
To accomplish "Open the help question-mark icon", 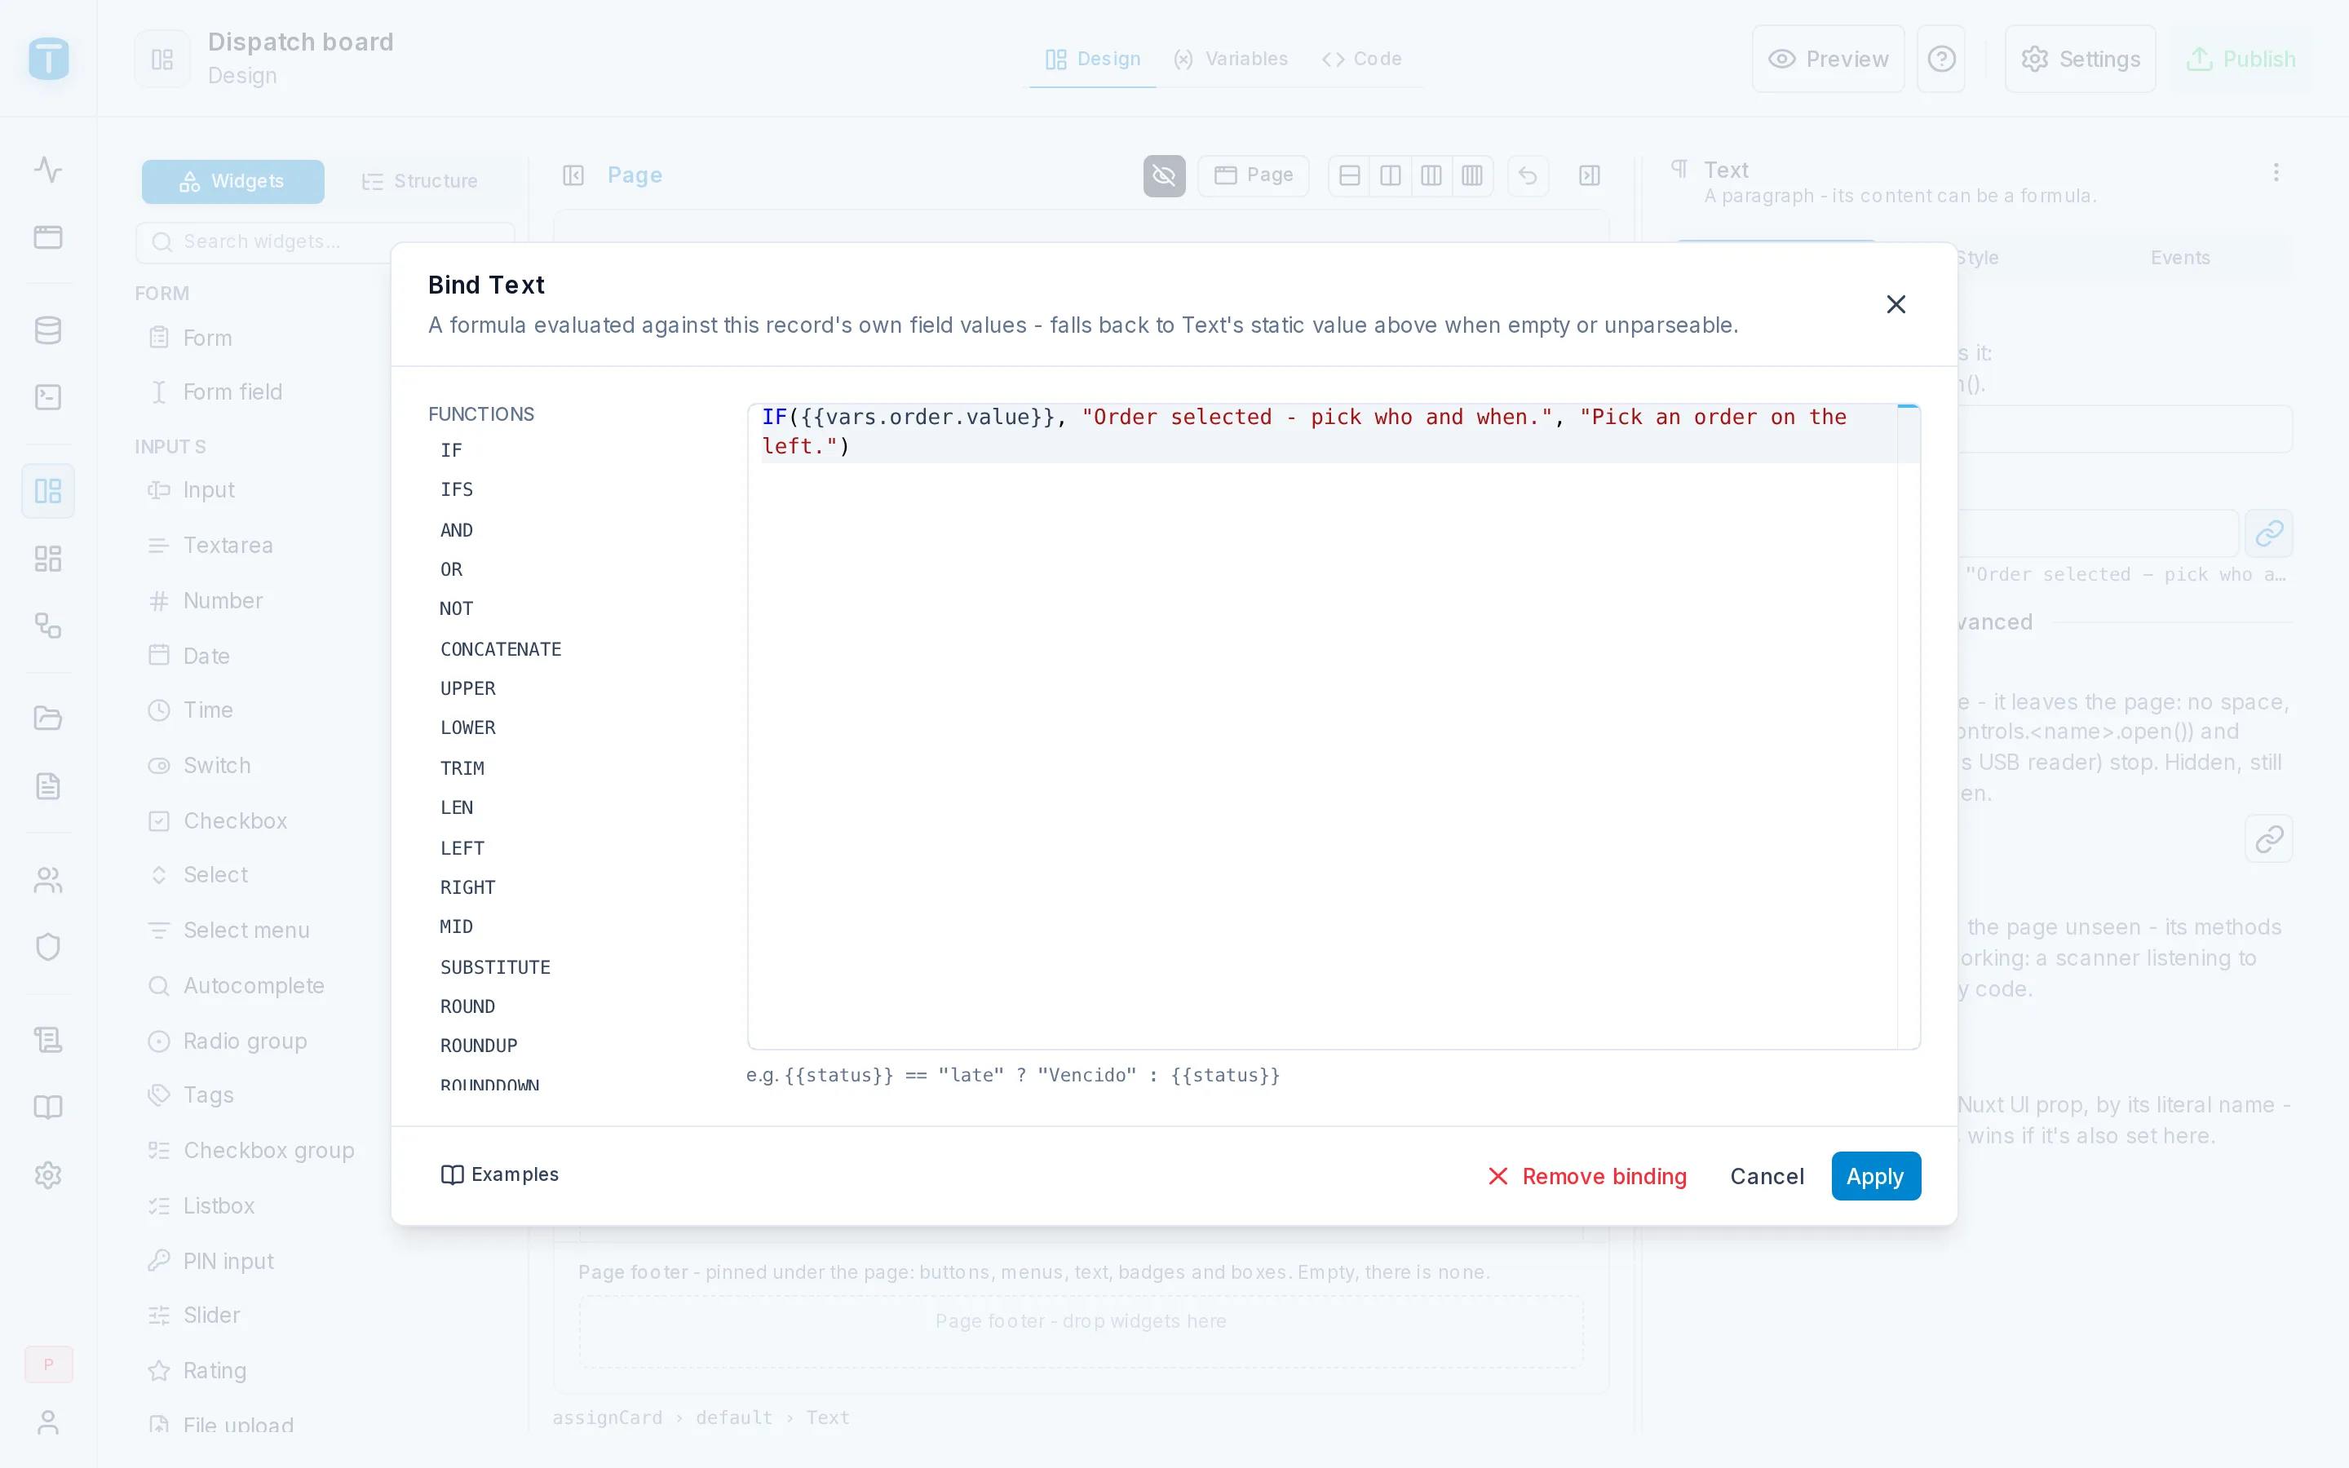I will [1941, 58].
